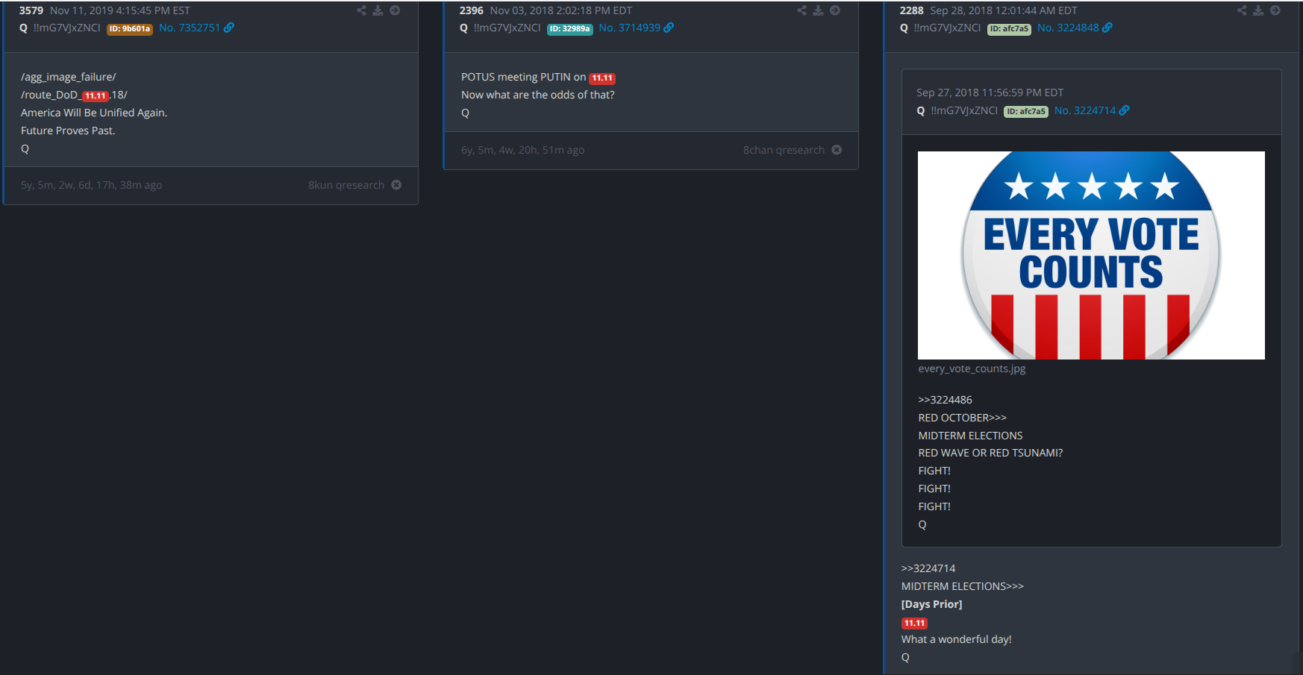
Task: Click relative time '6y, 5m, 4w, 20h, 51m ago'
Action: point(523,150)
